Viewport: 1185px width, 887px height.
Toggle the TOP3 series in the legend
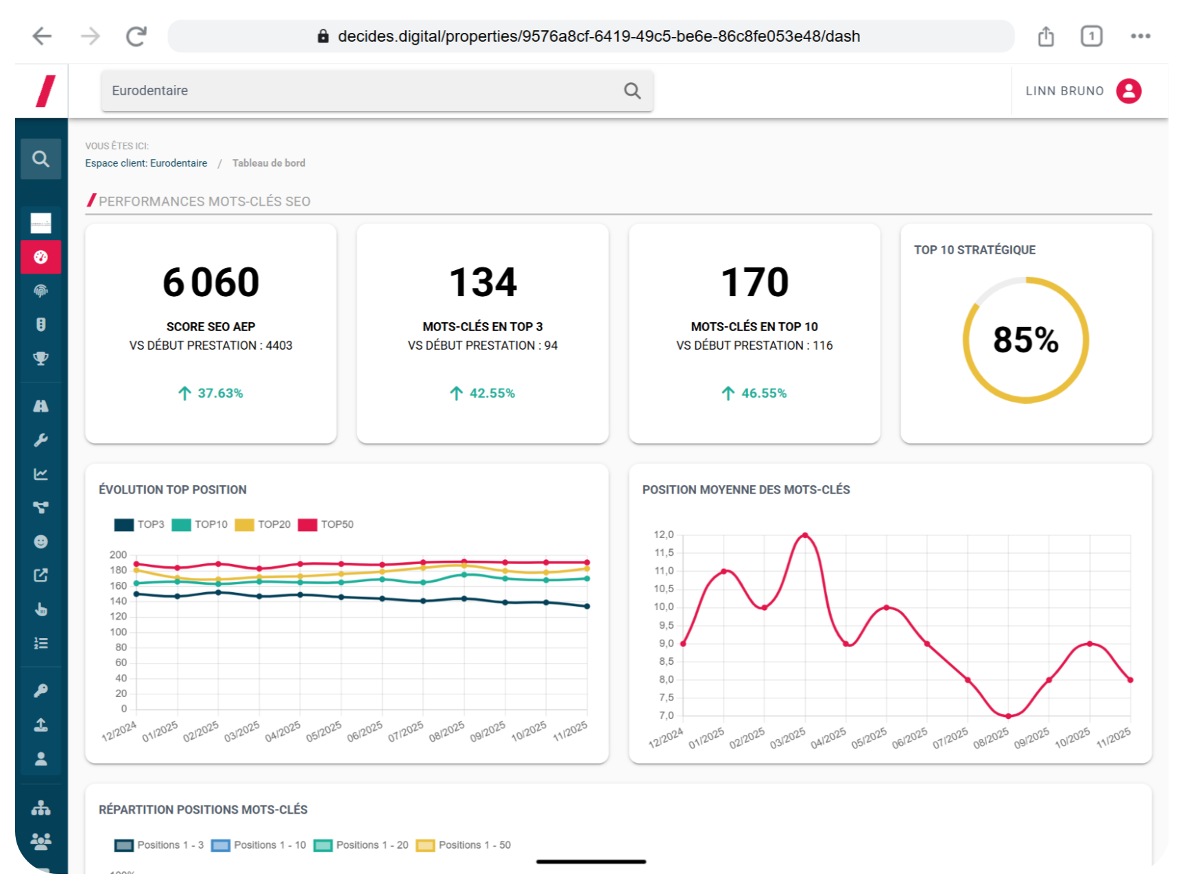[139, 524]
